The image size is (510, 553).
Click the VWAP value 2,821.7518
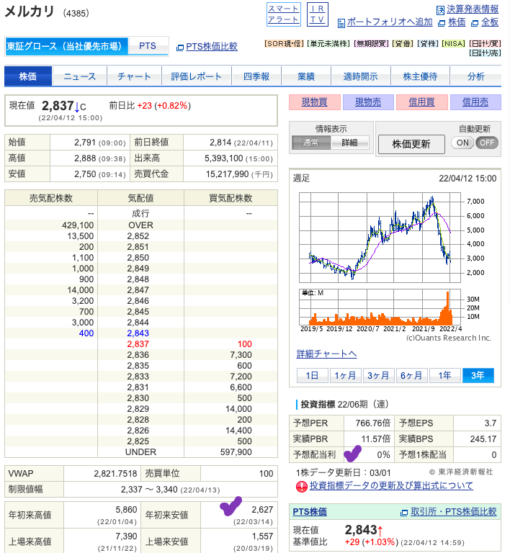pos(115,474)
